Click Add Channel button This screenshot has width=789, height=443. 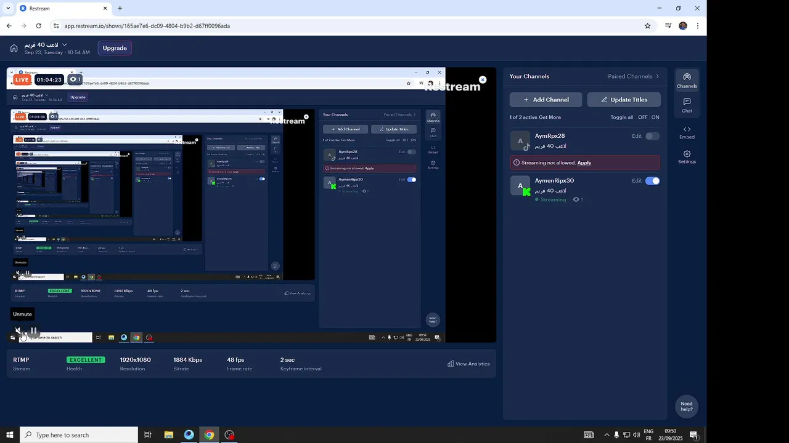point(546,100)
